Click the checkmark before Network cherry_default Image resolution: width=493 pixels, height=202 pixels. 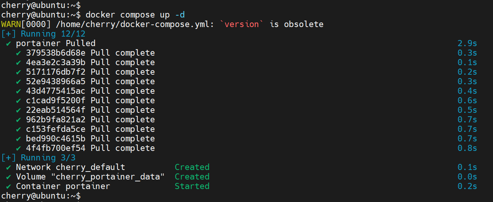click(8, 167)
